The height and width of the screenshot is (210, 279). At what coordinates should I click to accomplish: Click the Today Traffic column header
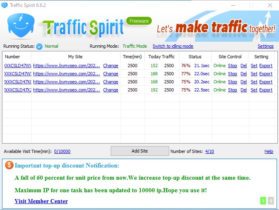click(x=161, y=57)
